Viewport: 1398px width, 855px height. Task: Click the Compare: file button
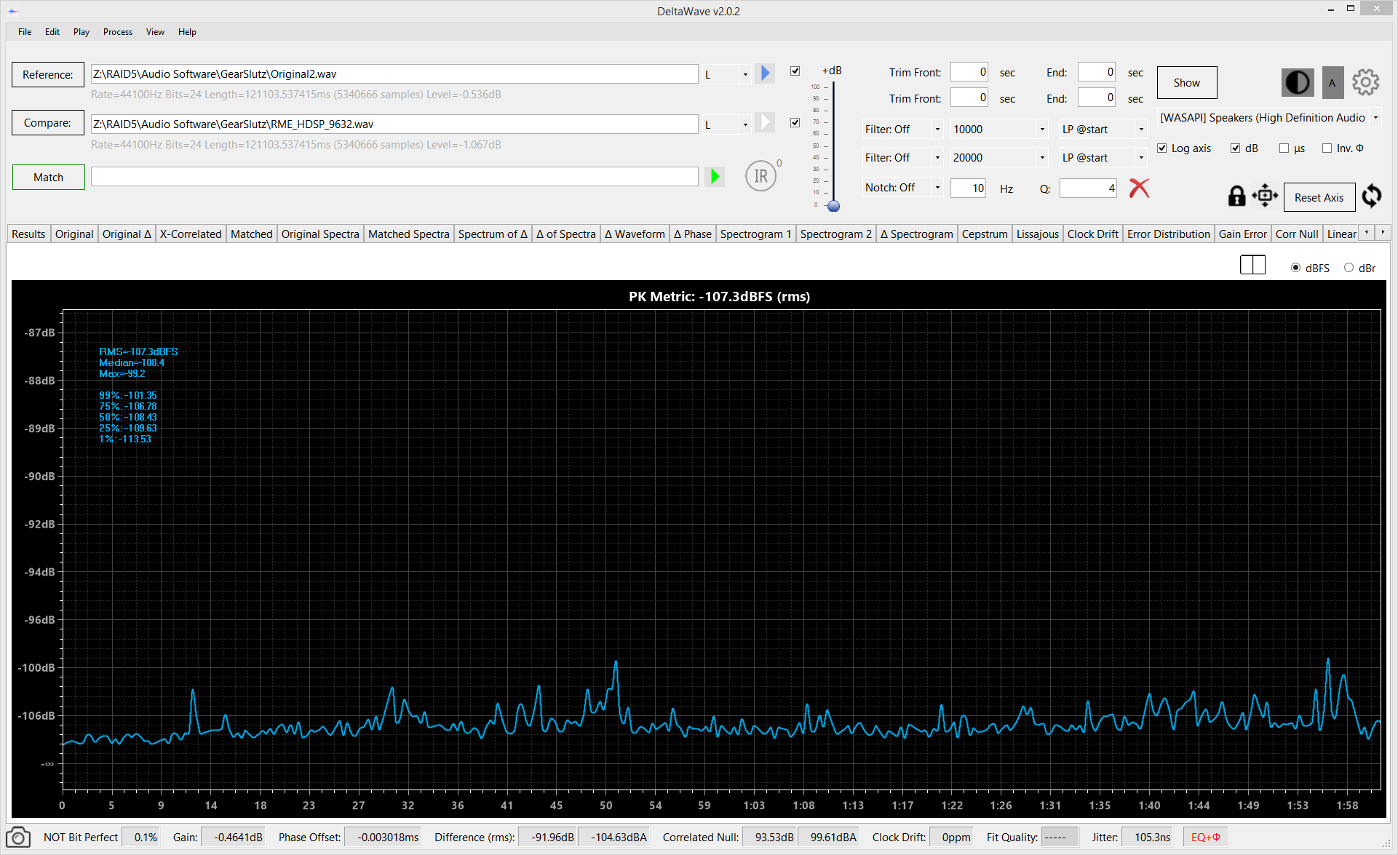48,123
